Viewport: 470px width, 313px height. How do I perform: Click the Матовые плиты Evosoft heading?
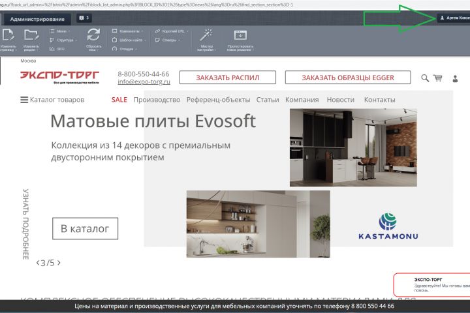pos(153,121)
